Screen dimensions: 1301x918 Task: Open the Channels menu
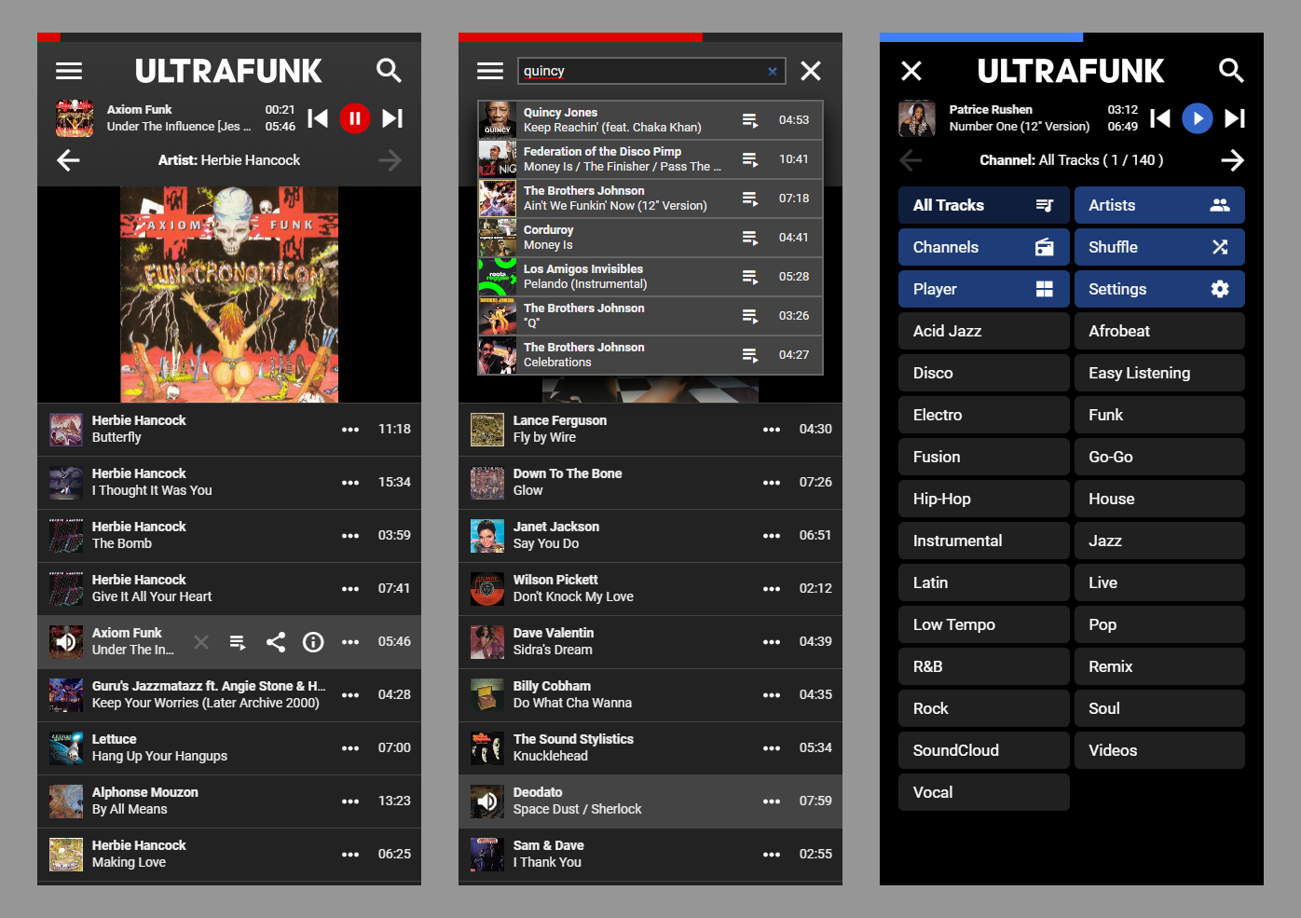[984, 247]
